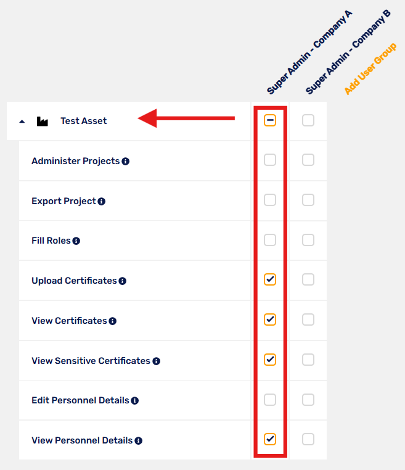Click the info icon beside Export Project
This screenshot has height=470, width=405.
pos(102,202)
